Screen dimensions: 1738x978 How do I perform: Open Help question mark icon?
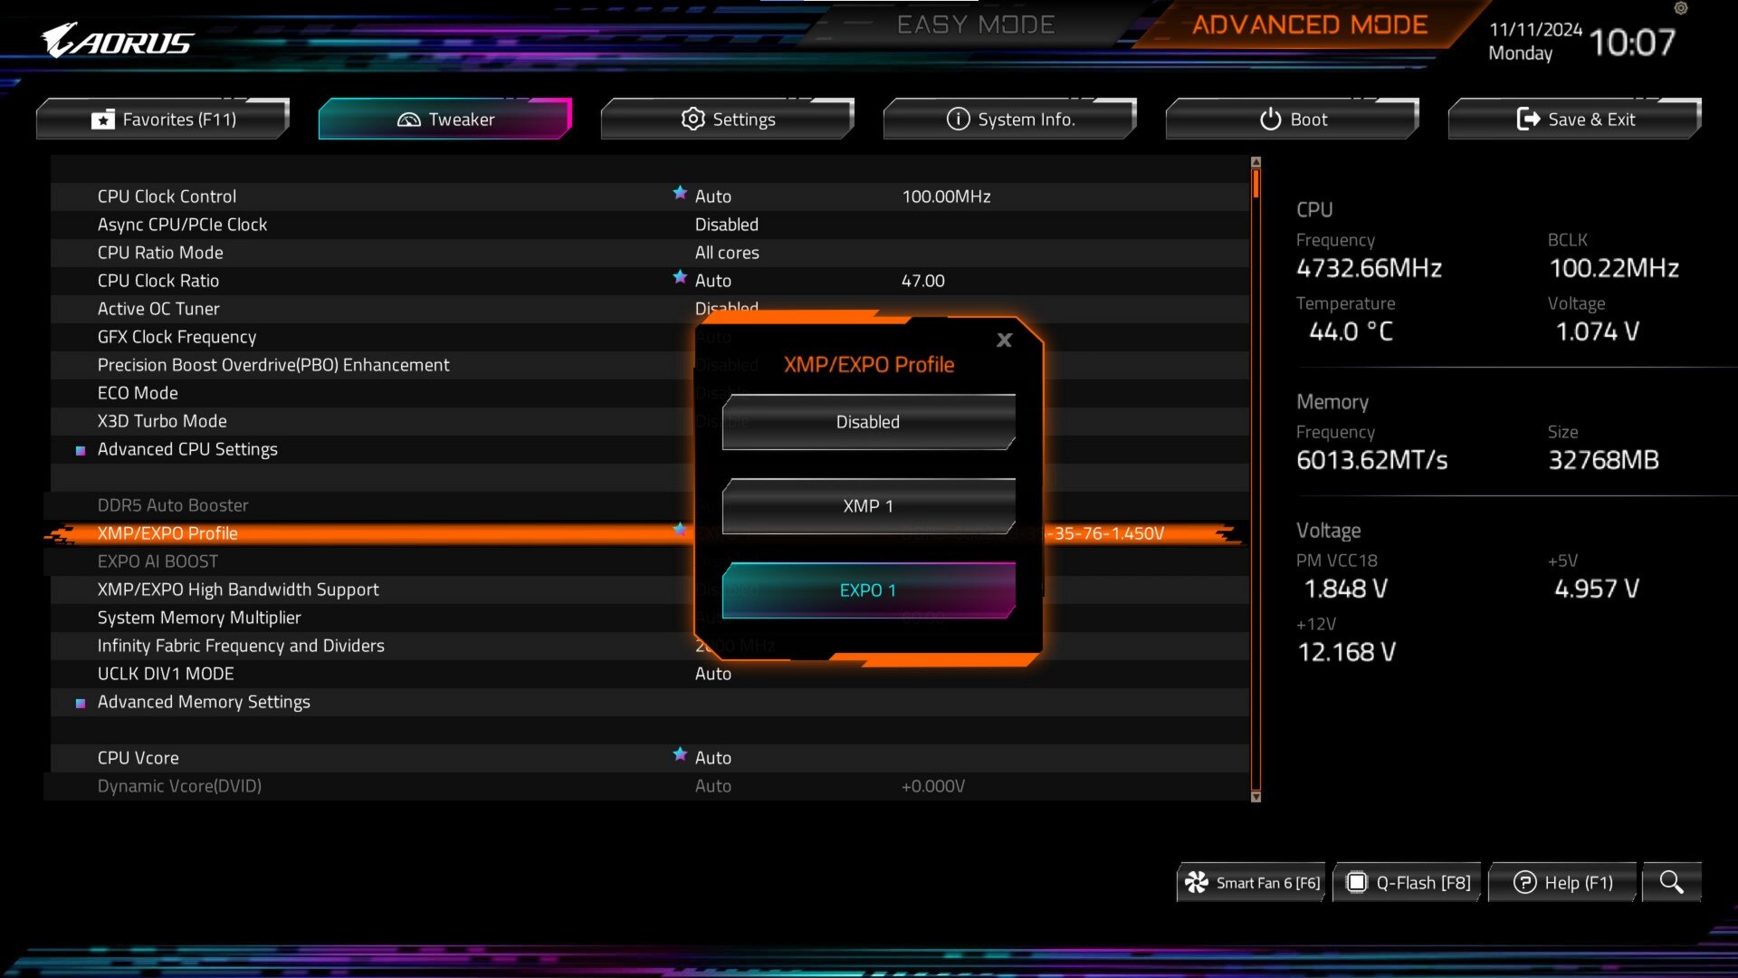(1524, 882)
